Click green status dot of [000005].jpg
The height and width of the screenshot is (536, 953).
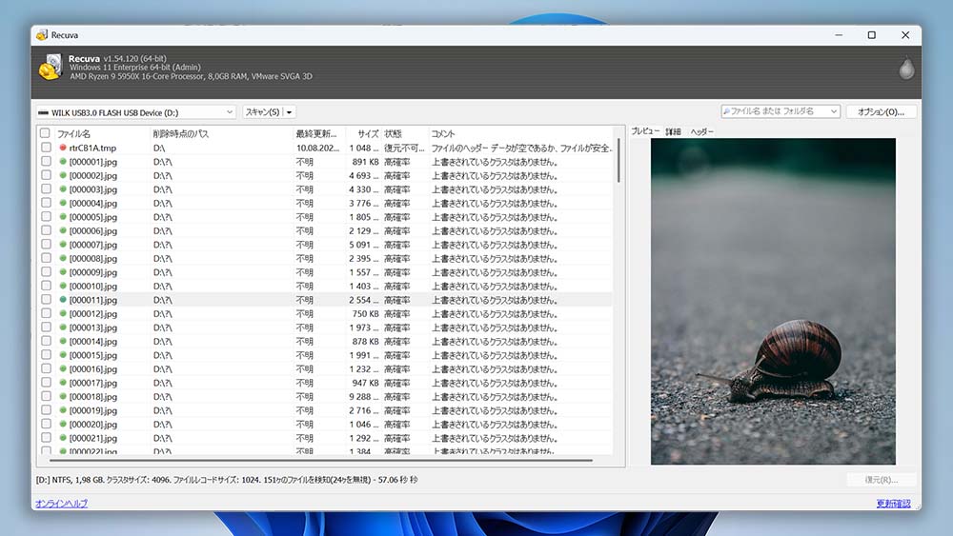coord(63,217)
